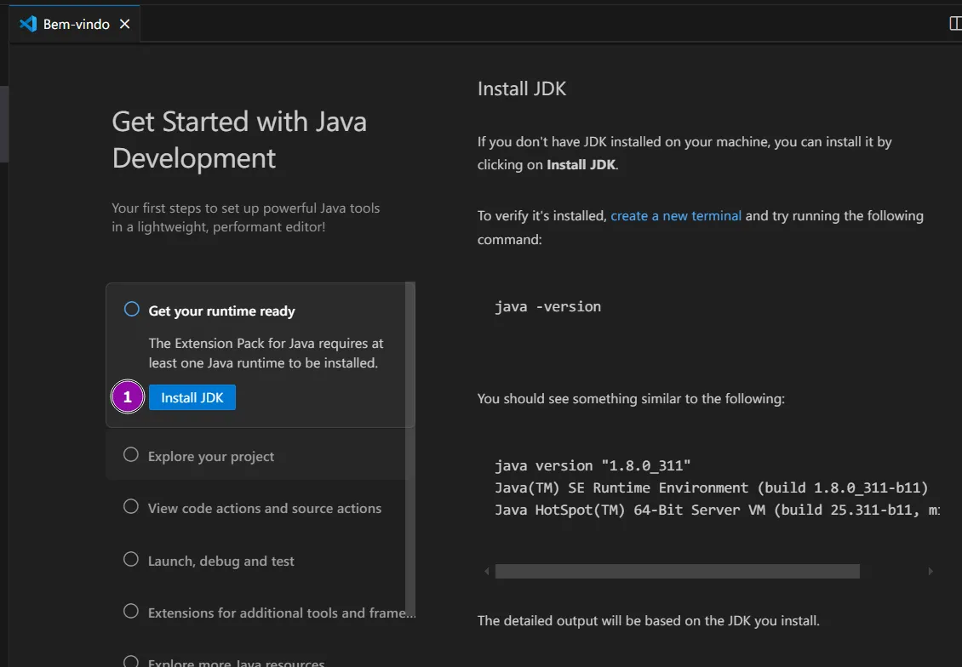
Task: Expand 'View code actions and source actions' step
Action: (264, 508)
